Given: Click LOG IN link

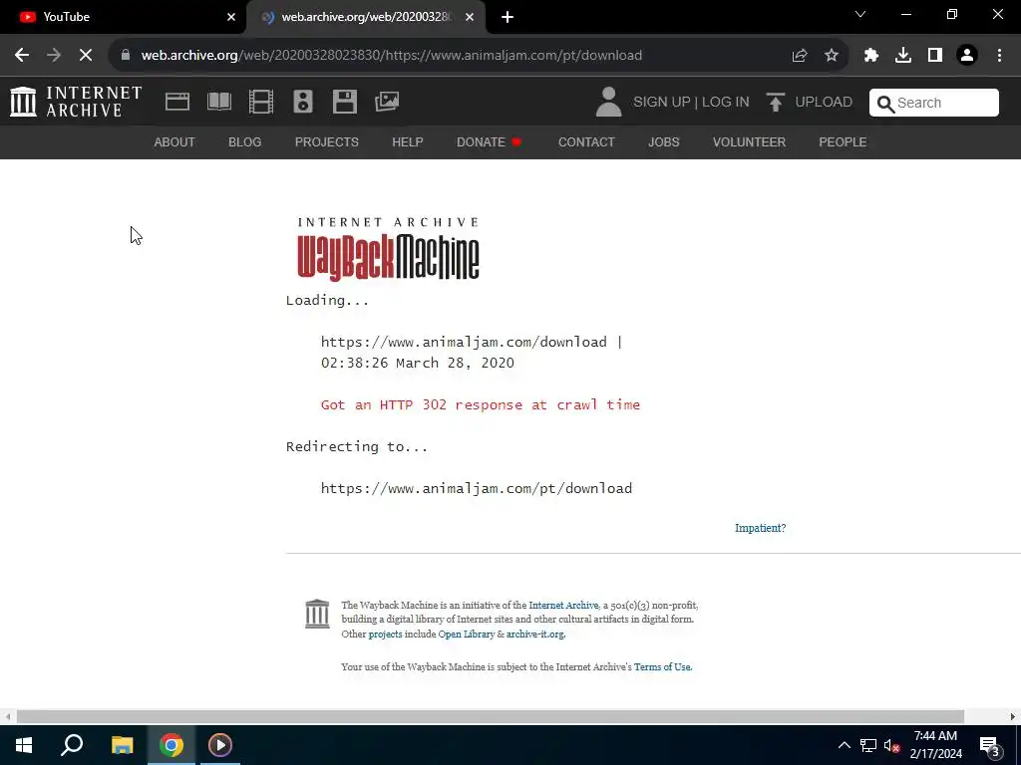Looking at the screenshot, I should pos(726,103).
